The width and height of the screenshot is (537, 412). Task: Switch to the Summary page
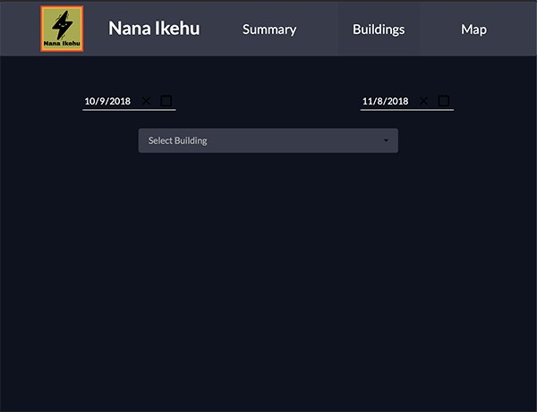pos(269,29)
